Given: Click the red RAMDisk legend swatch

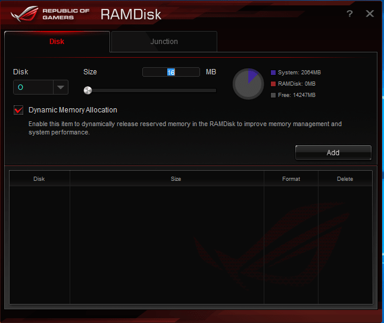Looking at the screenshot, I should (273, 84).
